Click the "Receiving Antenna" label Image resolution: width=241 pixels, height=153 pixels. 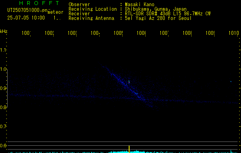(91, 18)
